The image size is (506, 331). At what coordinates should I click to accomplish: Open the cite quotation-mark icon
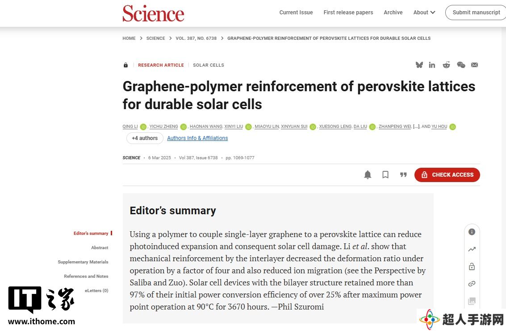403,175
